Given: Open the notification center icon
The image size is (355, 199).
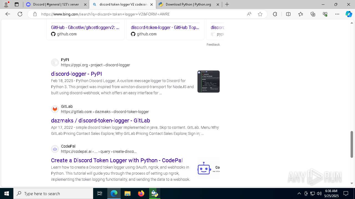Looking at the screenshot, I should click(346, 193).
